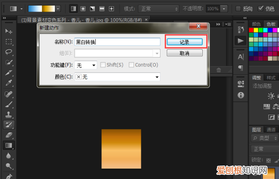Switch to the 色板 (Swatches) tab

pos(271,24)
